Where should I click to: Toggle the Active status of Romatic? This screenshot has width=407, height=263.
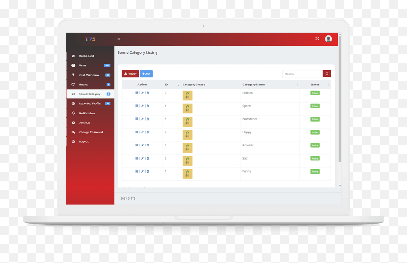click(x=315, y=146)
